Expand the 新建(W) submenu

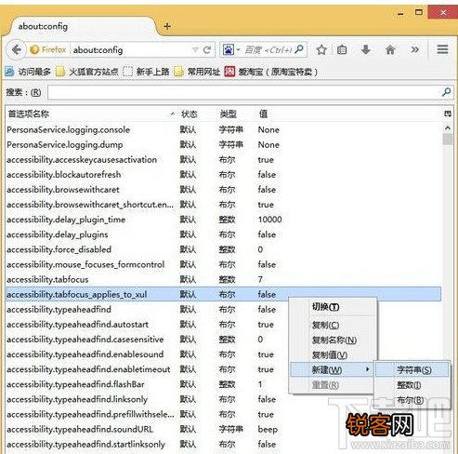point(332,369)
